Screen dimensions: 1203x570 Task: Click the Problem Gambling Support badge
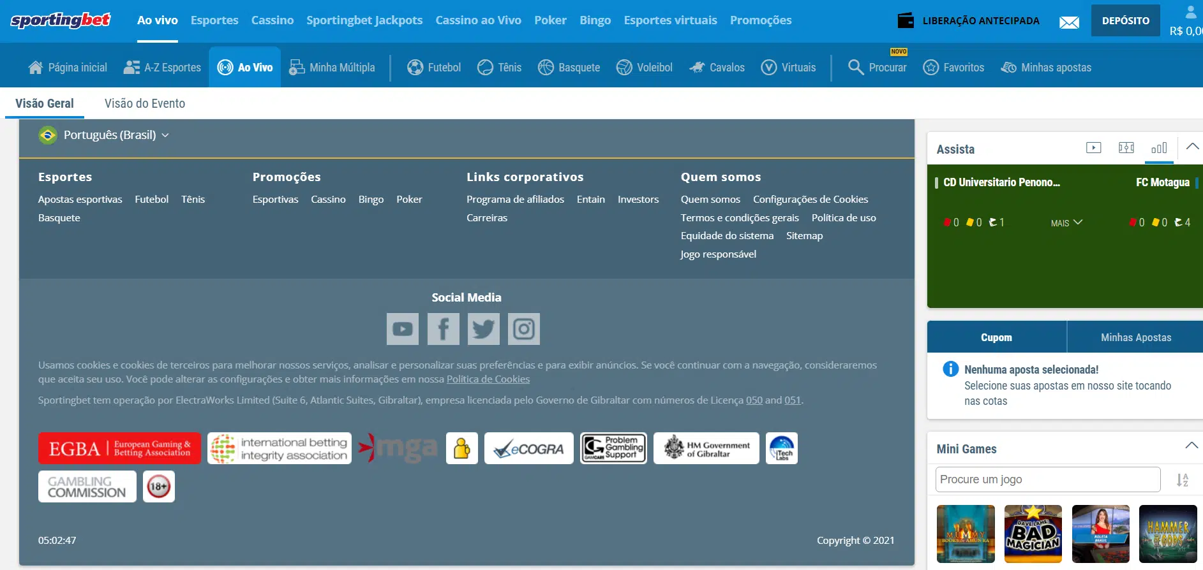pyautogui.click(x=613, y=448)
